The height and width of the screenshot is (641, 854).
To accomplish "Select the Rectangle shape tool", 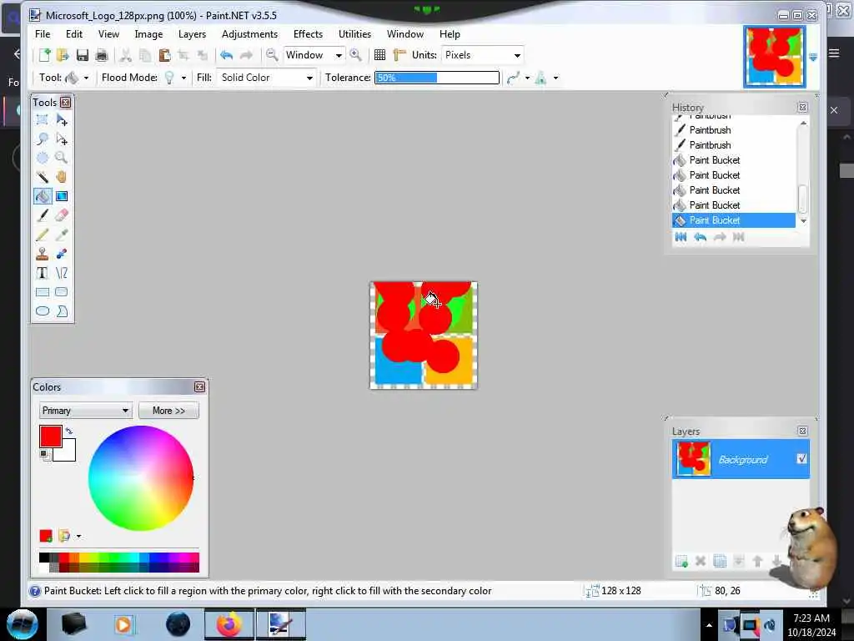I will click(42, 292).
